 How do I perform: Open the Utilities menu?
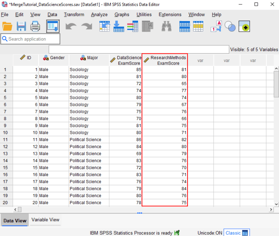(144, 15)
